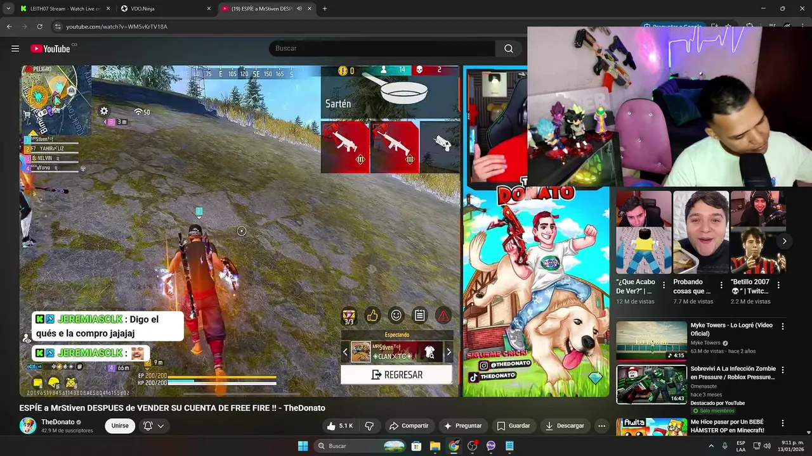Open the Myke Towers Lo Logré video thumbnail
This screenshot has width=812, height=456.
point(652,341)
